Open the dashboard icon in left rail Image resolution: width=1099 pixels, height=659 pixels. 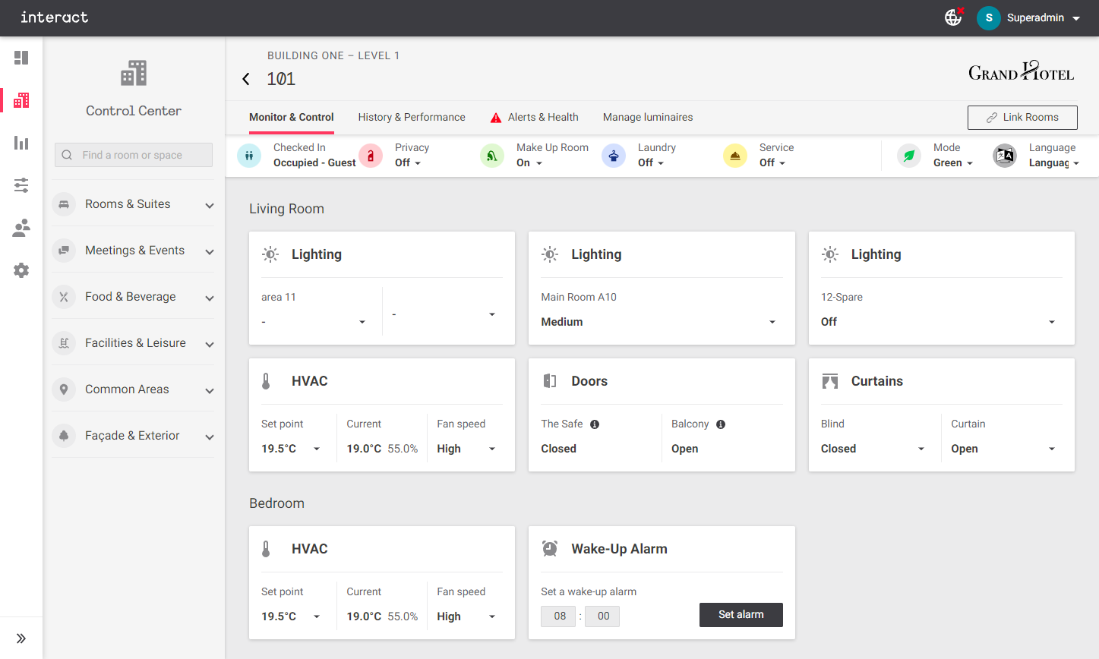[x=21, y=58]
